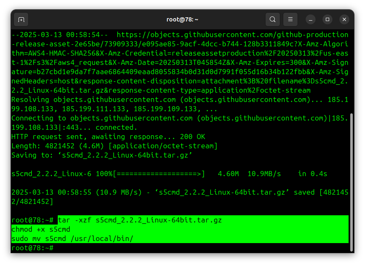
Task: Click the 100% download progress bar line
Action: (169, 174)
